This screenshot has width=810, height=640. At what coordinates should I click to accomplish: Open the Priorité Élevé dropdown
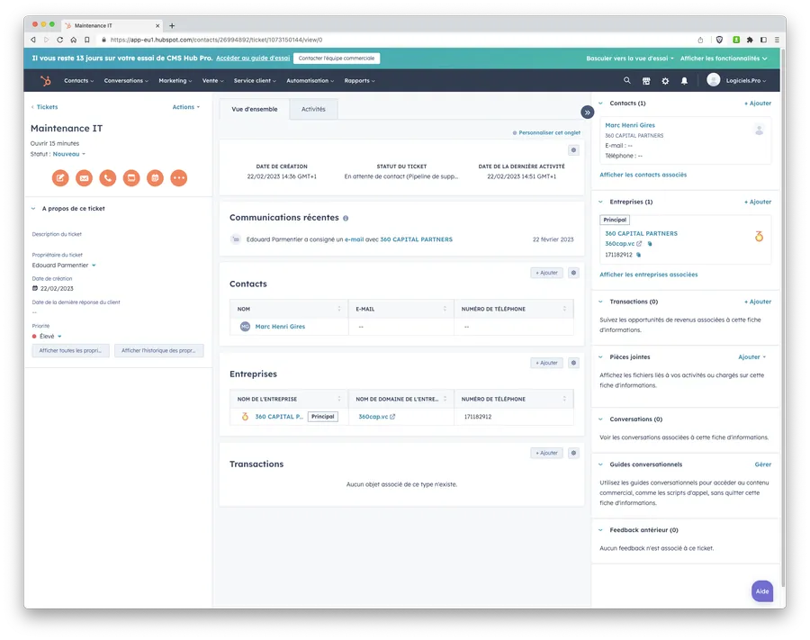point(47,337)
